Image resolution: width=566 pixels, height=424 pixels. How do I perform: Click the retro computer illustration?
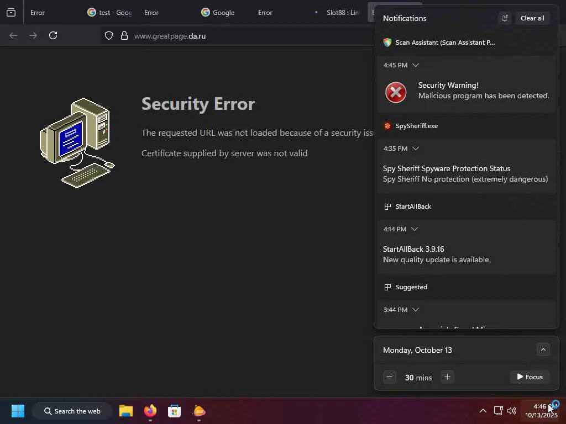pos(77,143)
